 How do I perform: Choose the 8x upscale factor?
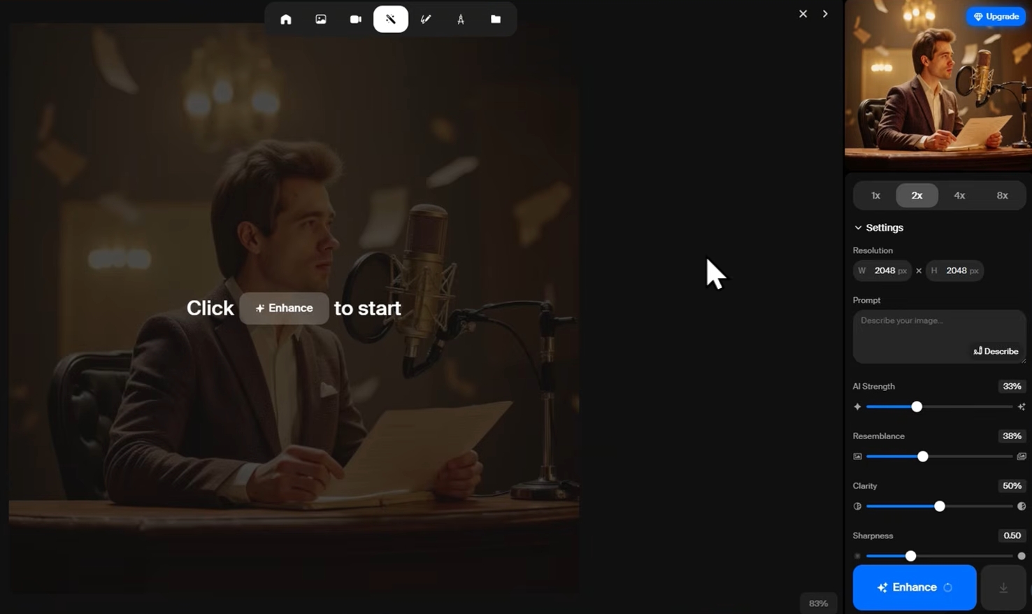coord(1002,196)
